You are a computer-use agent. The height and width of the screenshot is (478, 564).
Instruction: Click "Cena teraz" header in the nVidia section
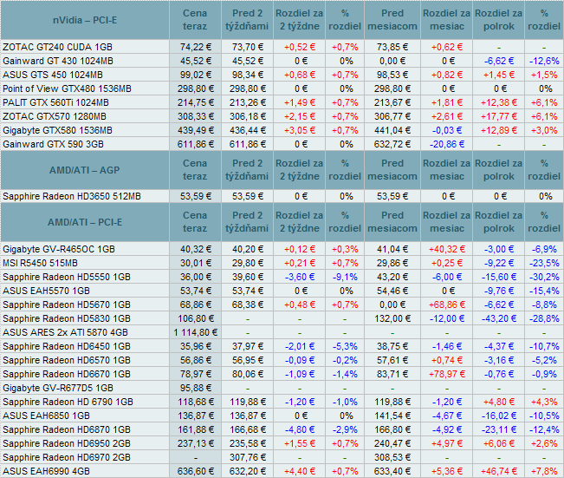pyautogui.click(x=195, y=20)
